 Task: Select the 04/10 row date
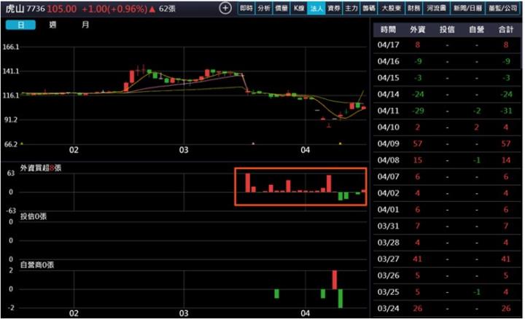pos(389,127)
